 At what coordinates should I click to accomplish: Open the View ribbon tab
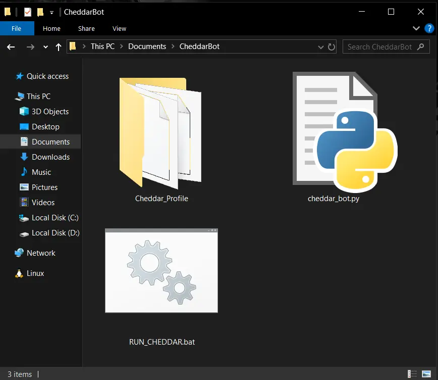[x=119, y=28]
